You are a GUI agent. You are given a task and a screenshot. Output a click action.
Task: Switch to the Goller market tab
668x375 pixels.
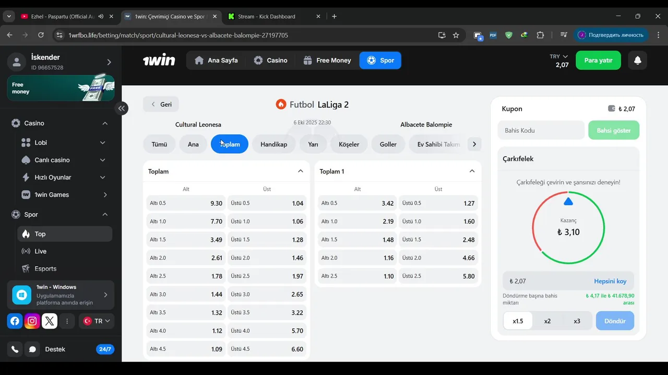(388, 144)
